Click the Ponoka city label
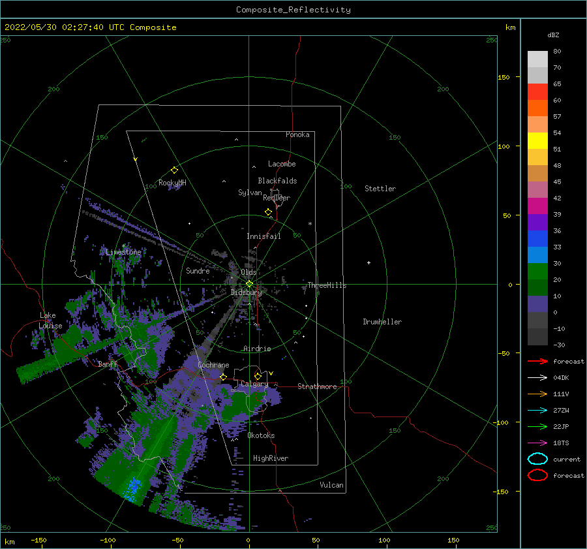This screenshot has width=587, height=549. pos(297,134)
